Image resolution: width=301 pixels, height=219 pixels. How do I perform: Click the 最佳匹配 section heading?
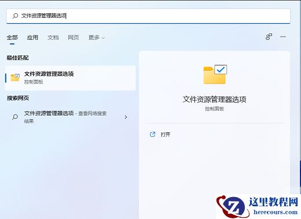click(18, 58)
